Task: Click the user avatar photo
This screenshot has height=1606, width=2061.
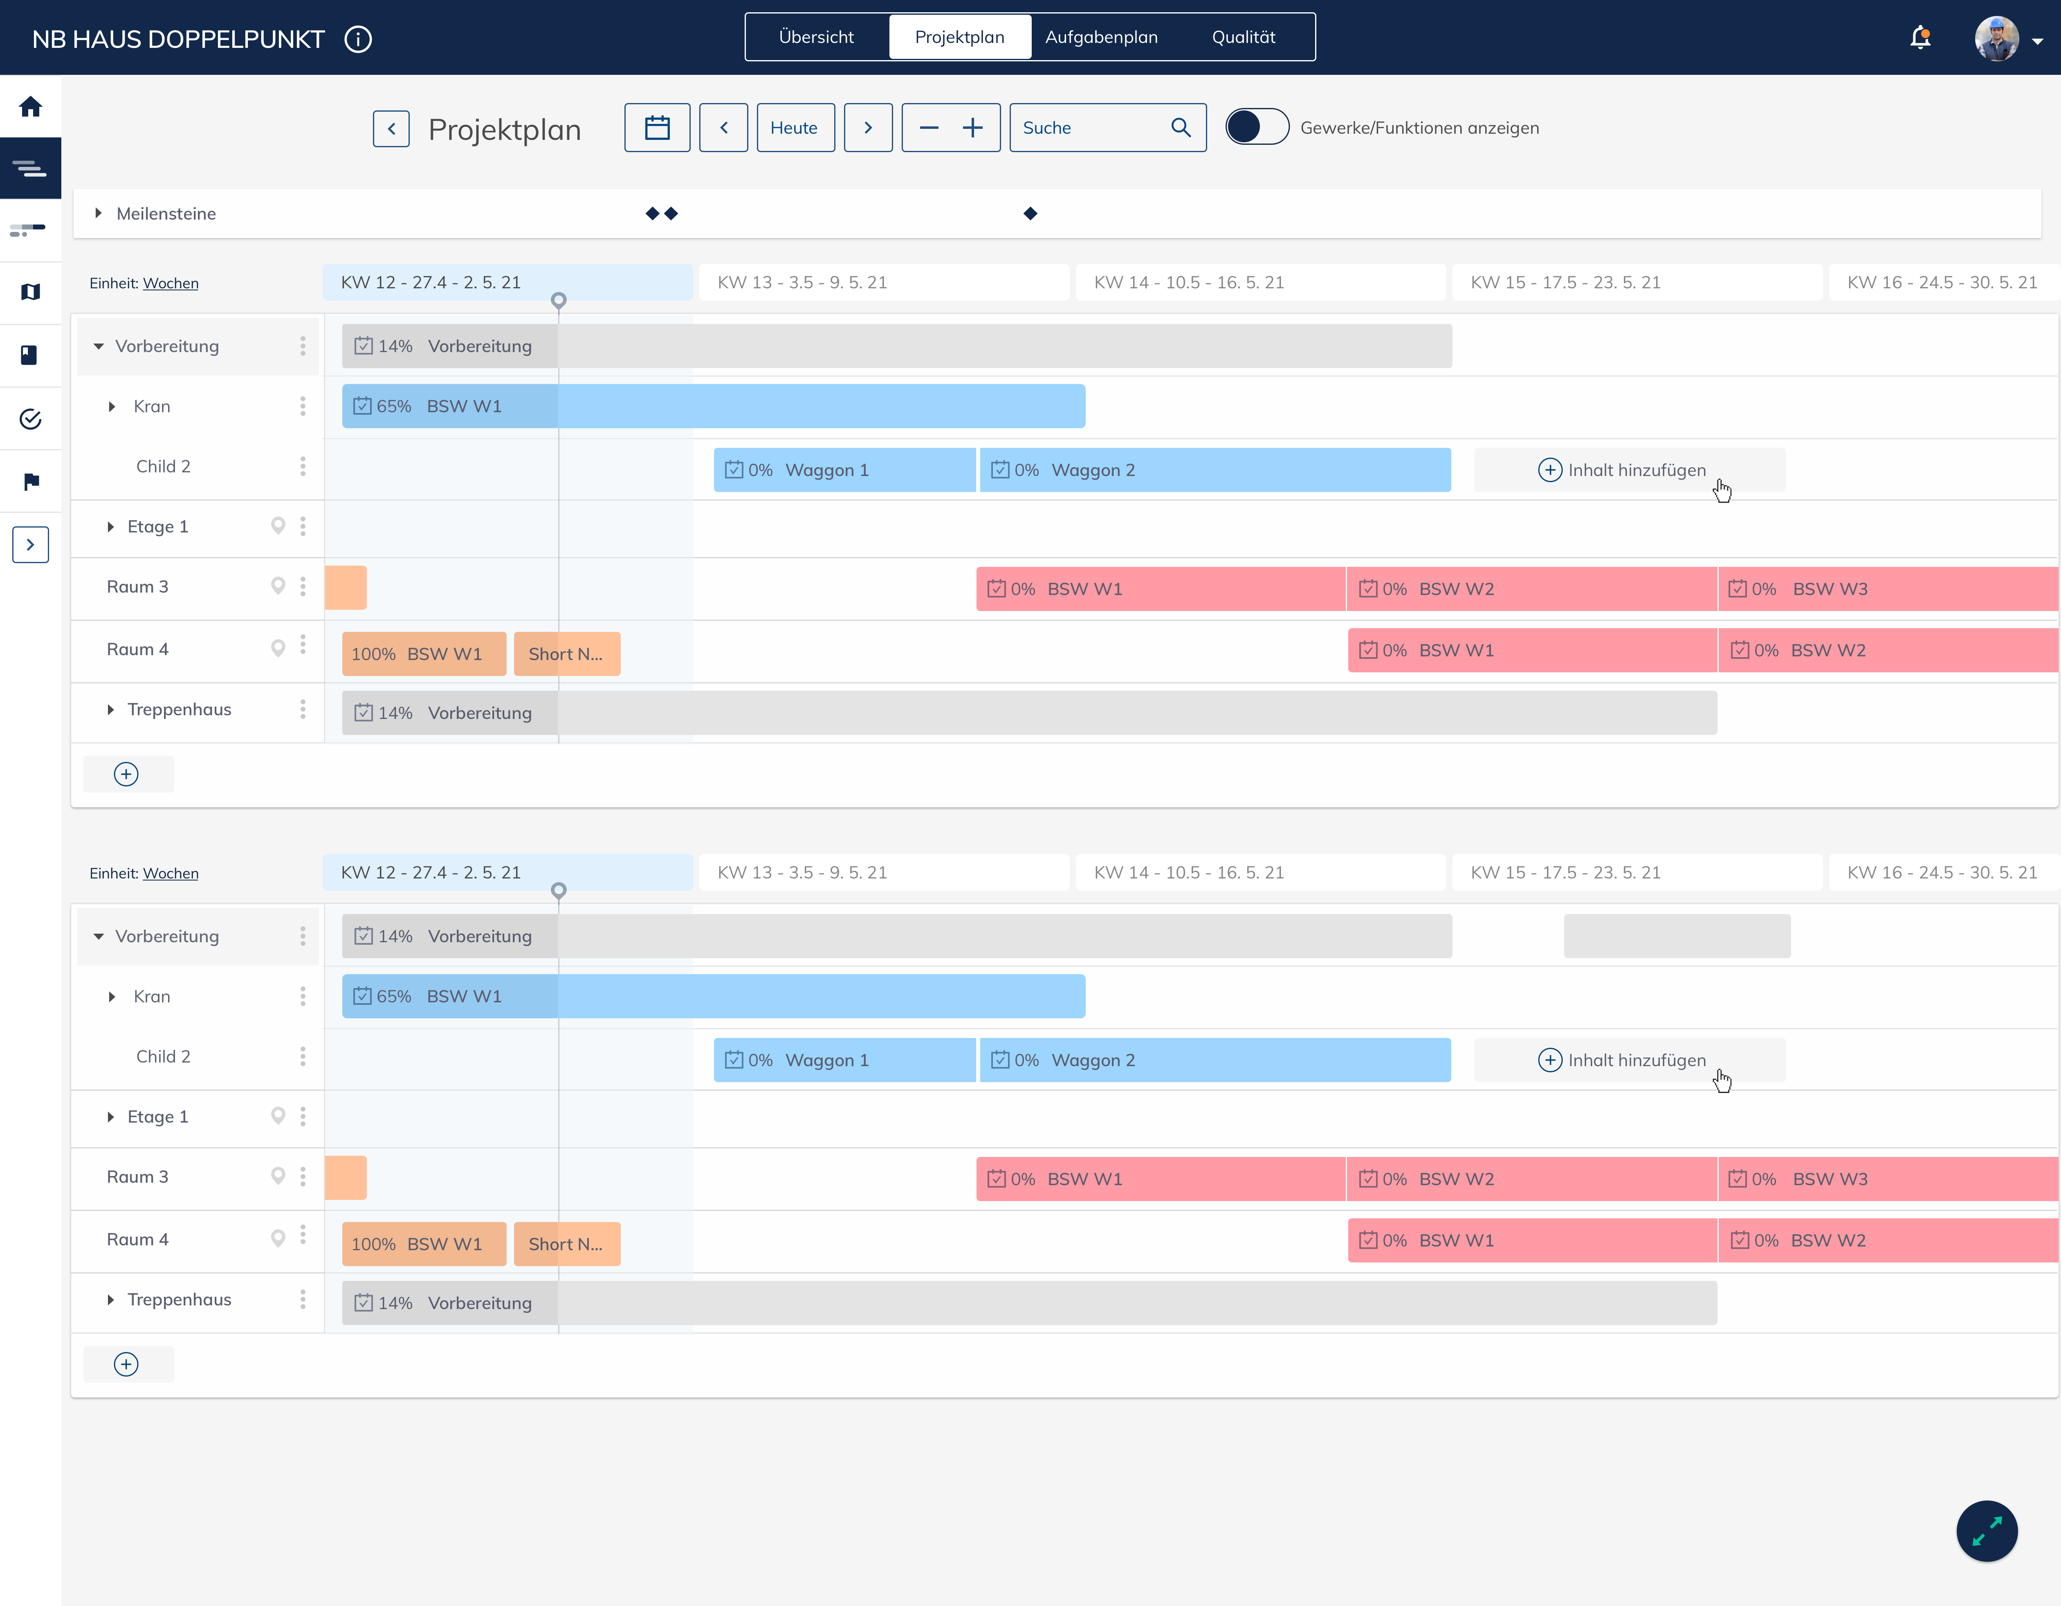Action: click(1997, 39)
